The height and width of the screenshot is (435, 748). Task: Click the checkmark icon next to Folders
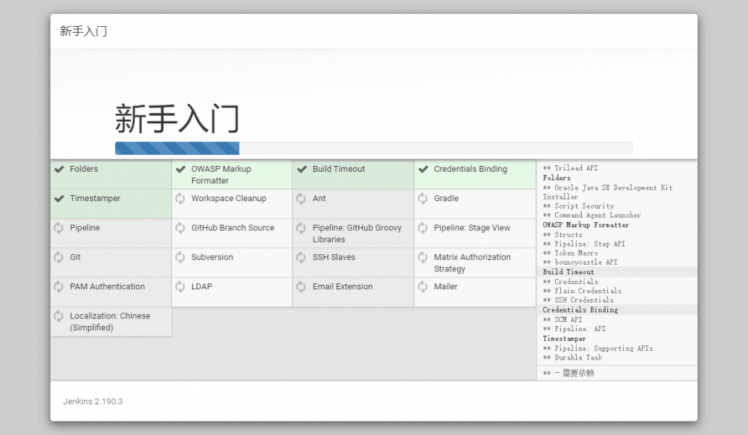tap(58, 170)
